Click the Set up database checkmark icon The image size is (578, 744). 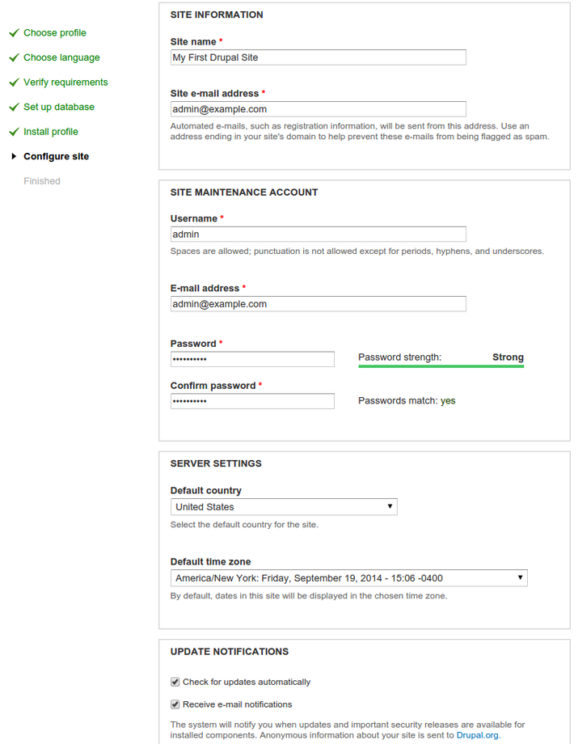pyautogui.click(x=14, y=108)
